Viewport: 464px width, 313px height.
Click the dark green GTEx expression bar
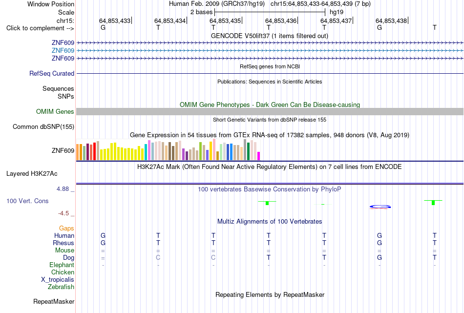248,151
